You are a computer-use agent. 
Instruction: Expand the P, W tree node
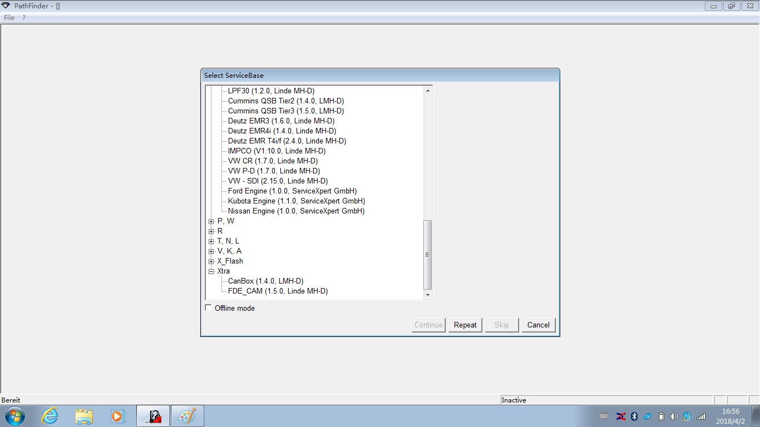click(x=211, y=221)
